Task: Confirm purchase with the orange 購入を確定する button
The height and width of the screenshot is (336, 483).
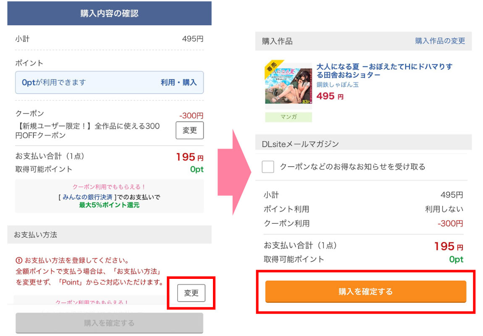Action: (x=365, y=291)
